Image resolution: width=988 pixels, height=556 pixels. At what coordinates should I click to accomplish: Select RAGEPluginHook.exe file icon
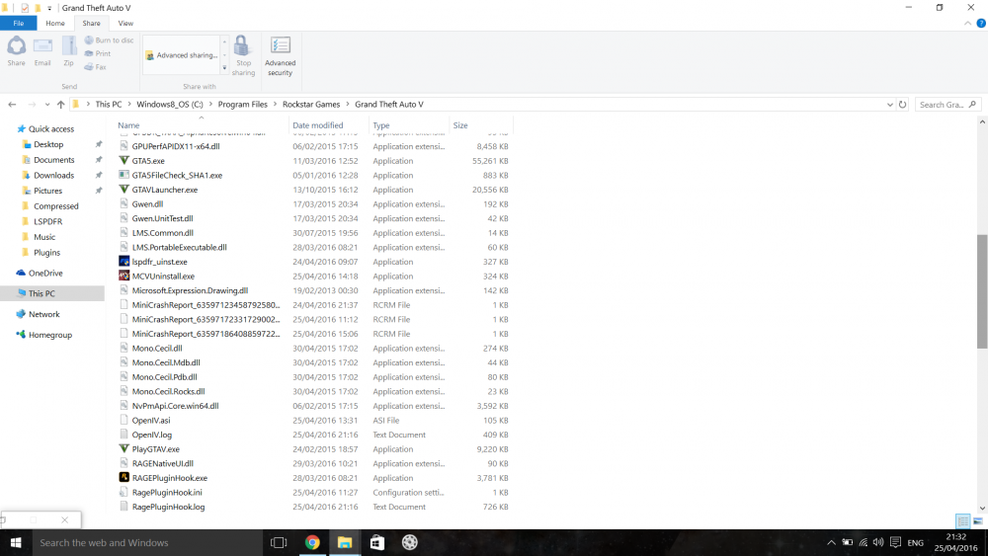(x=124, y=477)
